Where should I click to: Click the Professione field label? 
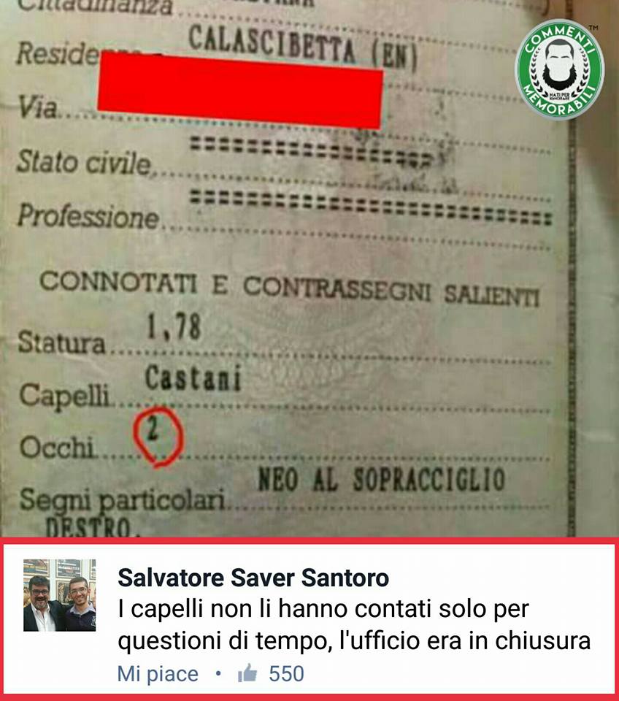tap(88, 216)
